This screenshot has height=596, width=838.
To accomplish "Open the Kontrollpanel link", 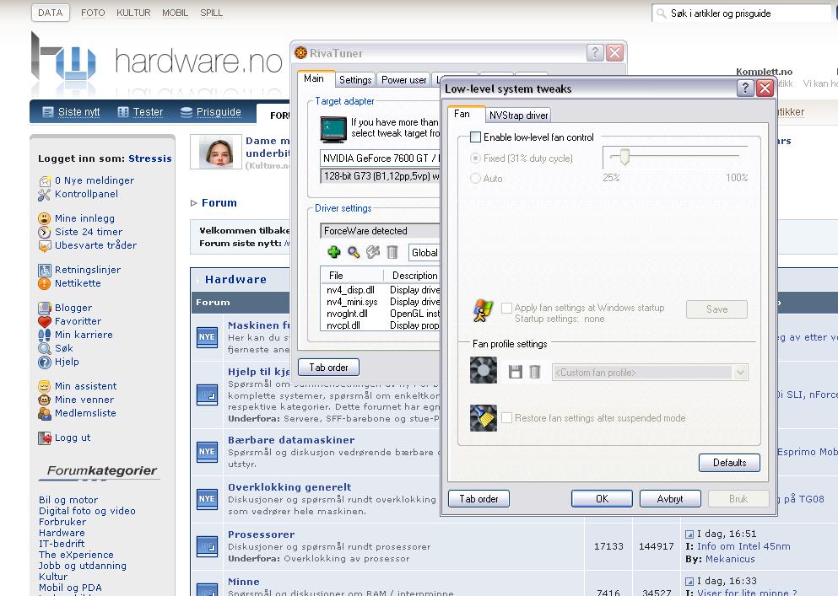I will [86, 194].
